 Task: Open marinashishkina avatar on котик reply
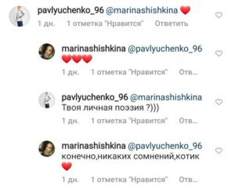pyautogui.click(x=47, y=149)
